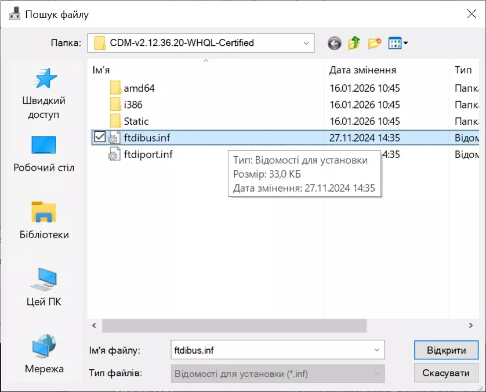
Task: Open the View menu icon
Action: [x=394, y=43]
